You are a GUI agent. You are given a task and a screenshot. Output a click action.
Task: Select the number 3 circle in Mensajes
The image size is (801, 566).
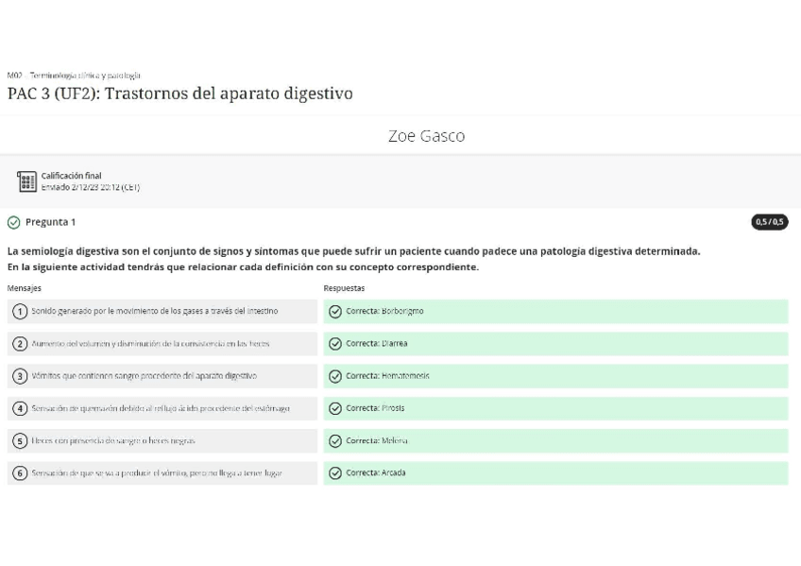coord(20,376)
